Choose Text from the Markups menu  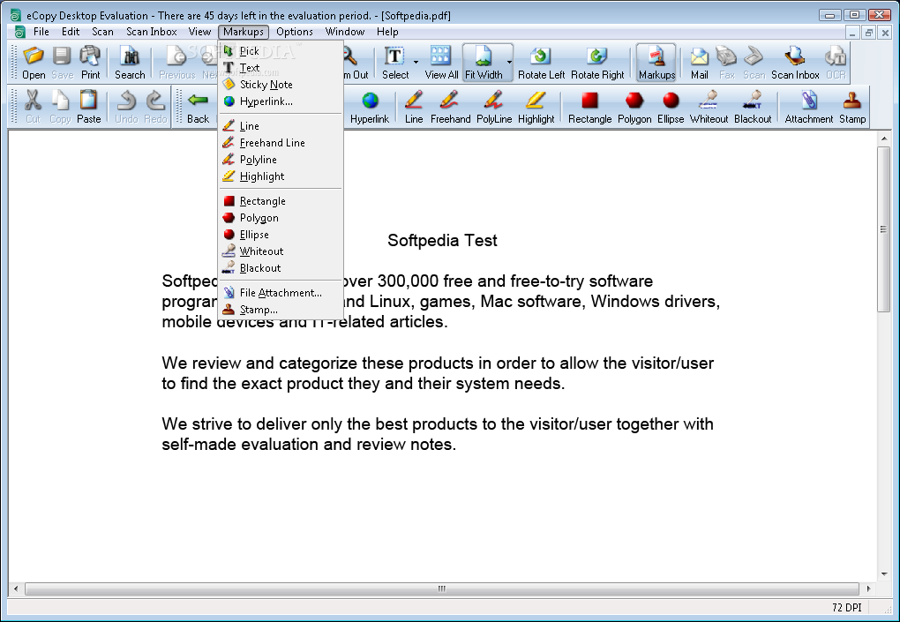[281, 68]
